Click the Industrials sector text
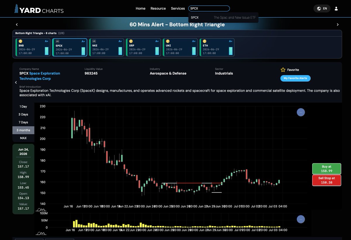Screen dimensions: 351x240 pyautogui.click(x=224, y=73)
